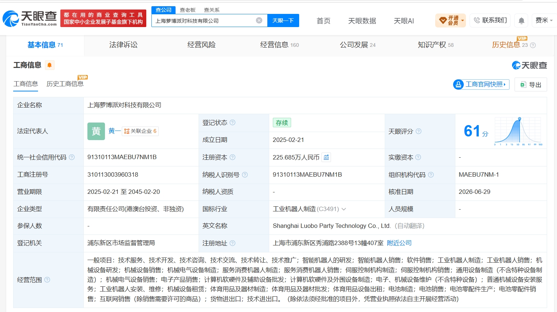Click organization code MAEBU7NM-1
Image resolution: width=557 pixels, height=312 pixels.
(479, 174)
